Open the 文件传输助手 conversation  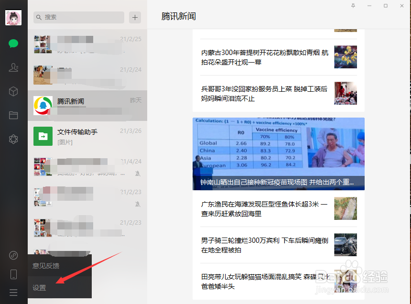click(x=87, y=136)
